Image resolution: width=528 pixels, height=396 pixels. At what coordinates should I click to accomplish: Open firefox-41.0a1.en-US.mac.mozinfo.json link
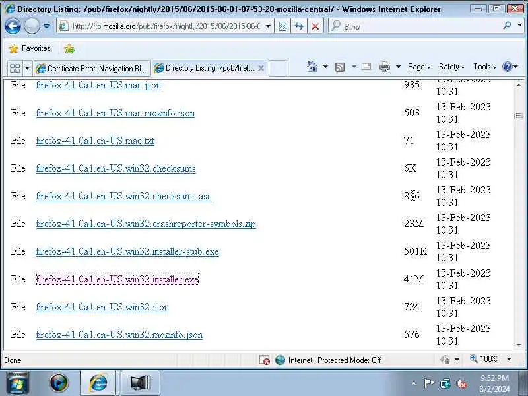click(115, 113)
